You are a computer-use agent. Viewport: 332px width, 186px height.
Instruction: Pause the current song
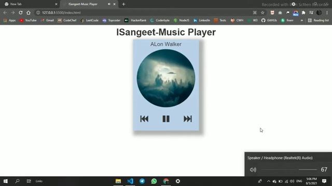click(x=166, y=119)
